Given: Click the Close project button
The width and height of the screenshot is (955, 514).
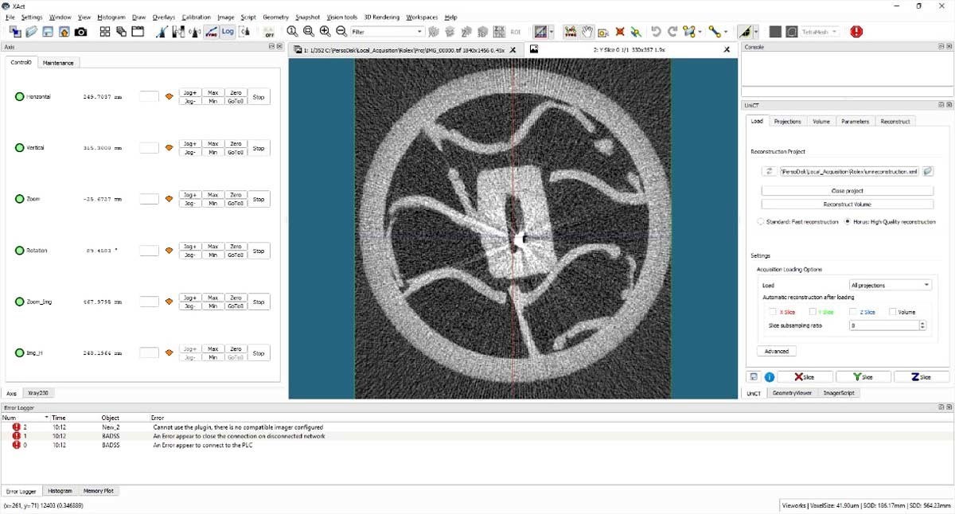Looking at the screenshot, I should [847, 191].
